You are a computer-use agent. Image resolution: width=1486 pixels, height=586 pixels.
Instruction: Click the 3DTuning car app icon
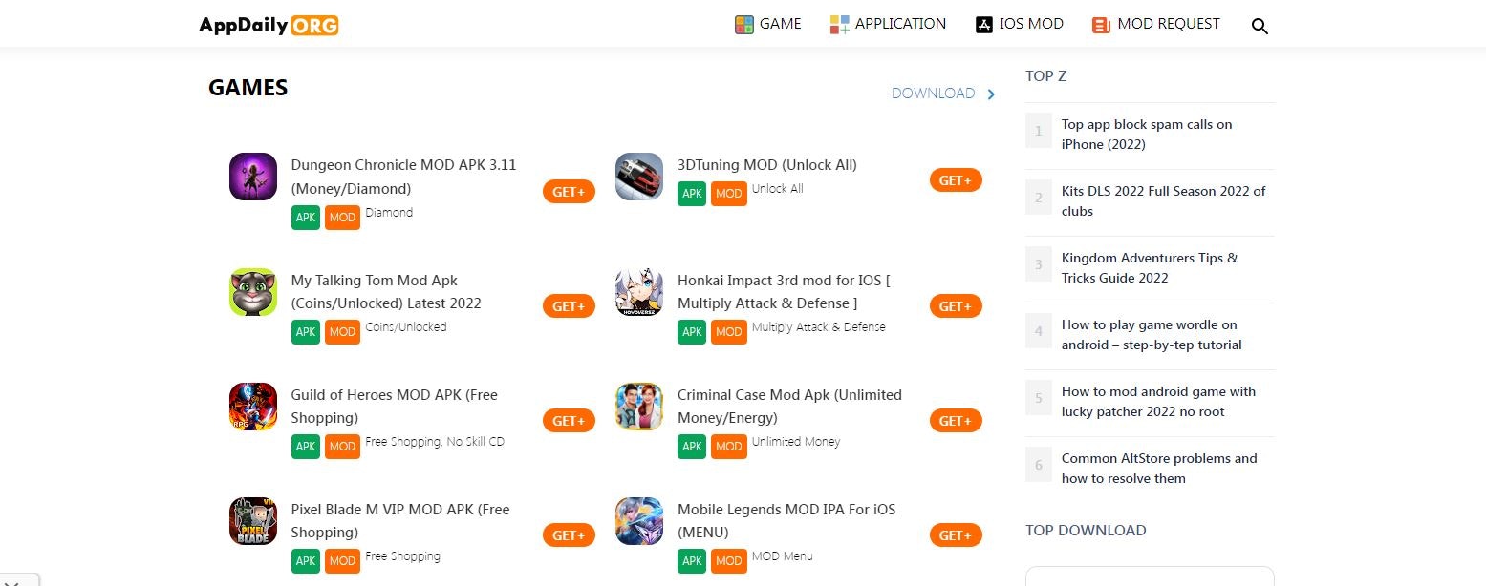[x=639, y=177]
